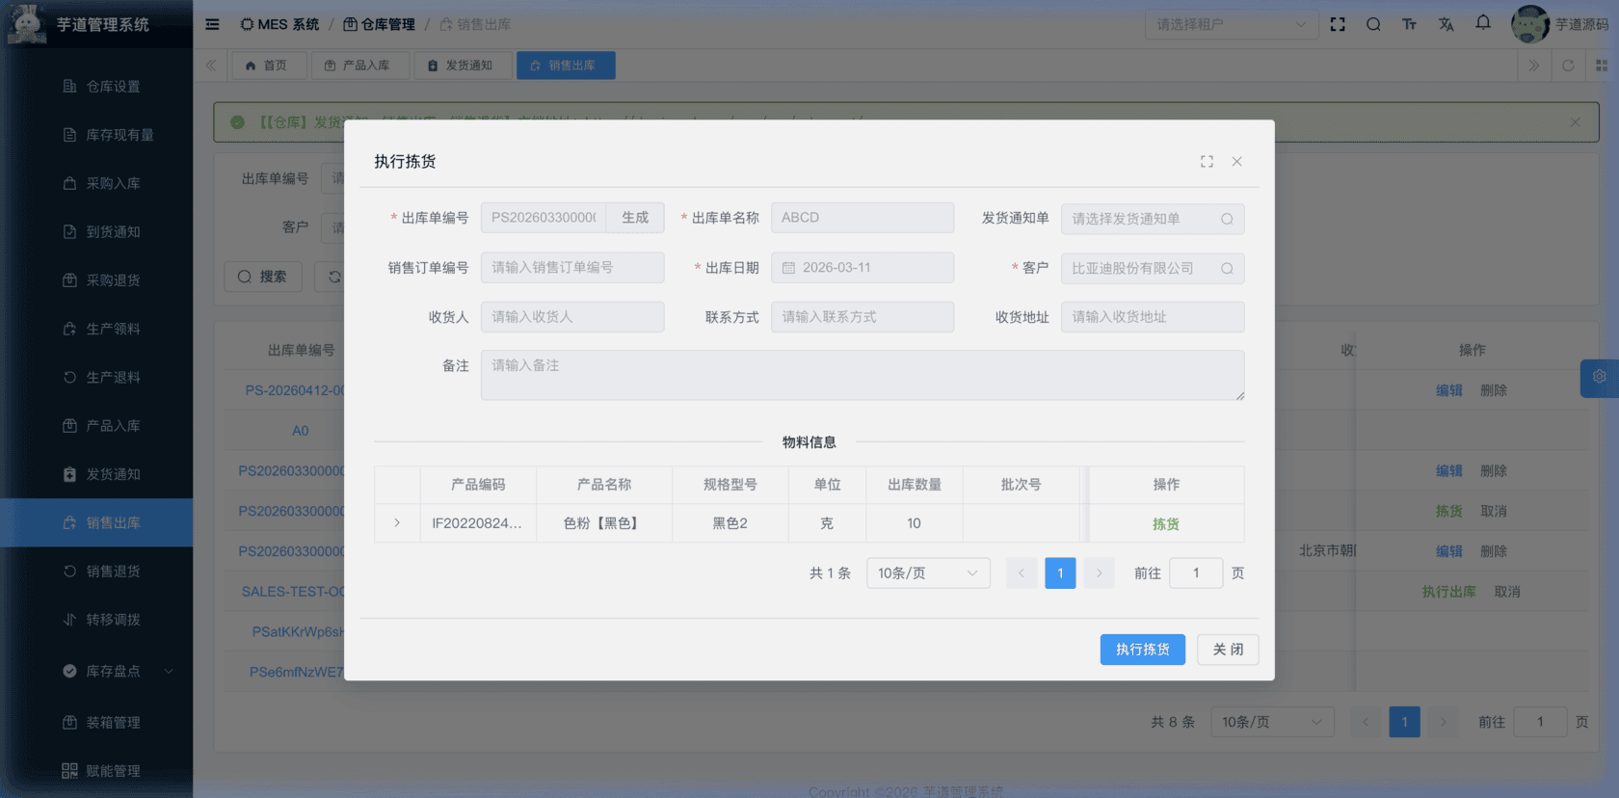Open the 请选择租户 dropdown
This screenshot has height=798, width=1619.
(x=1231, y=24)
